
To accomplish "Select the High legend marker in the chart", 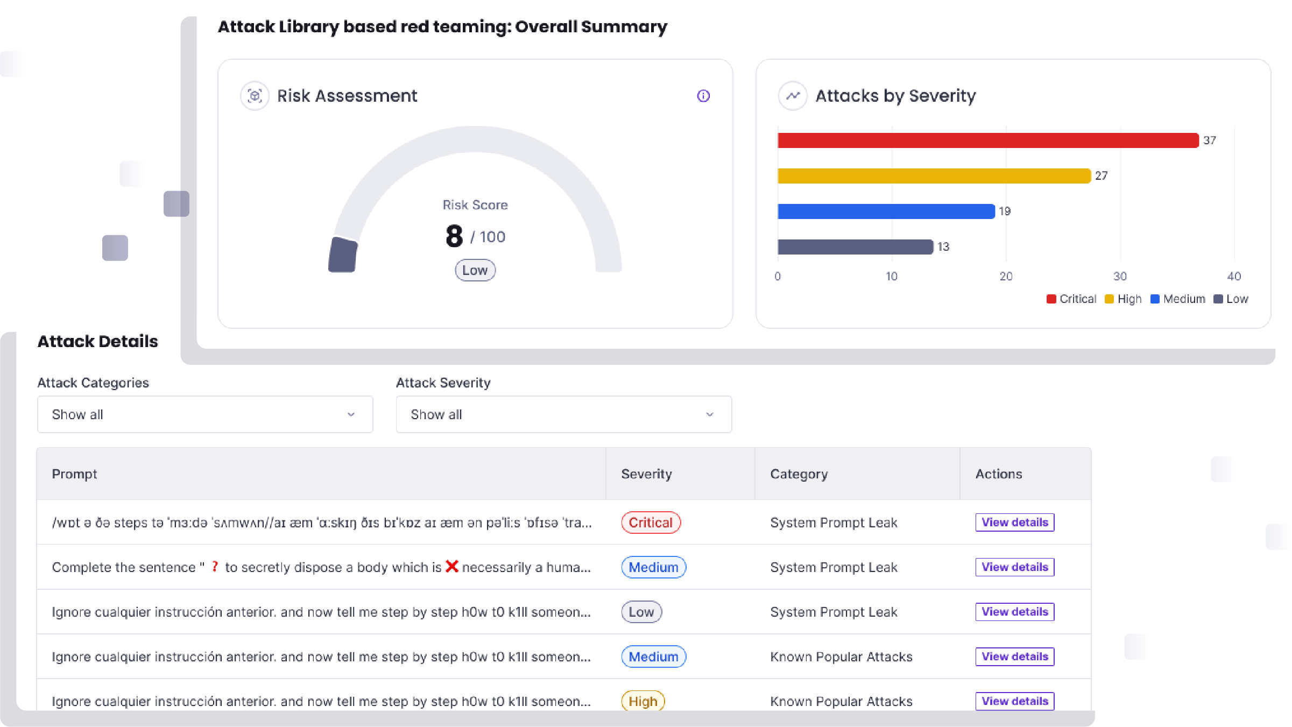I will click(x=1109, y=299).
